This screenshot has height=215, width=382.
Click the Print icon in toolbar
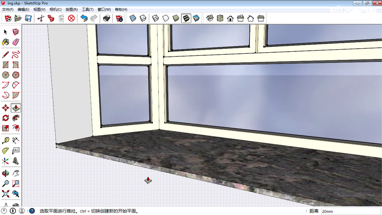coord(106,19)
